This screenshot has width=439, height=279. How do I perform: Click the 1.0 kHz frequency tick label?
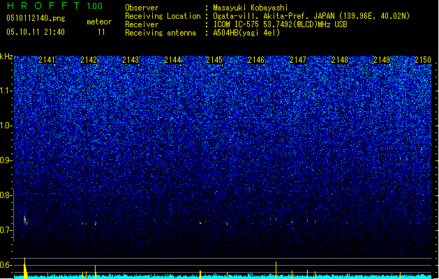coord(6,126)
